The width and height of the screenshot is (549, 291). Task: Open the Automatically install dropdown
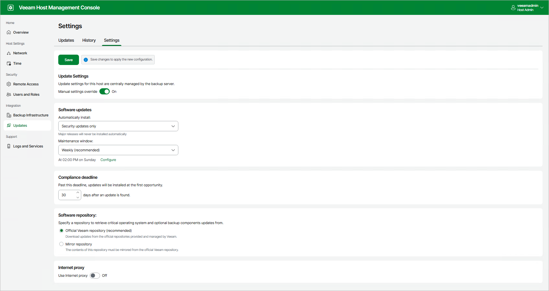[118, 126]
